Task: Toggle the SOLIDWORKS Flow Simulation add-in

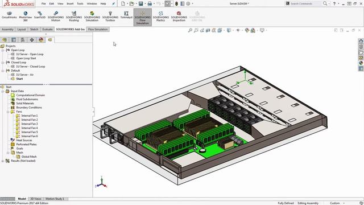Action: click(x=143, y=18)
